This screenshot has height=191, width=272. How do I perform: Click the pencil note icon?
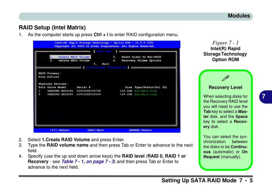coord(225,77)
